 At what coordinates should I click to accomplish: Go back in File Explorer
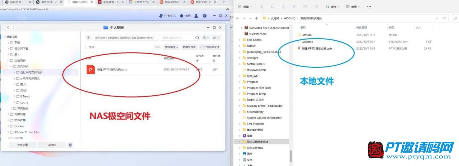[238, 18]
